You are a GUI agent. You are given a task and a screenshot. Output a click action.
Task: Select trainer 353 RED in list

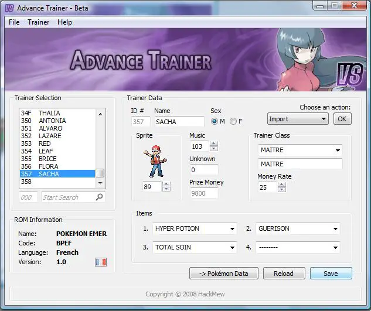point(57,143)
